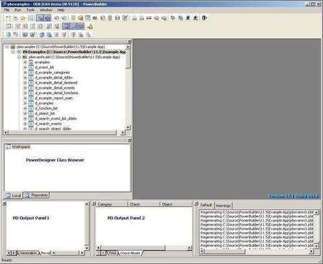Open the Database painter icon
Screen dimensions: 323x264
pos(117,18)
